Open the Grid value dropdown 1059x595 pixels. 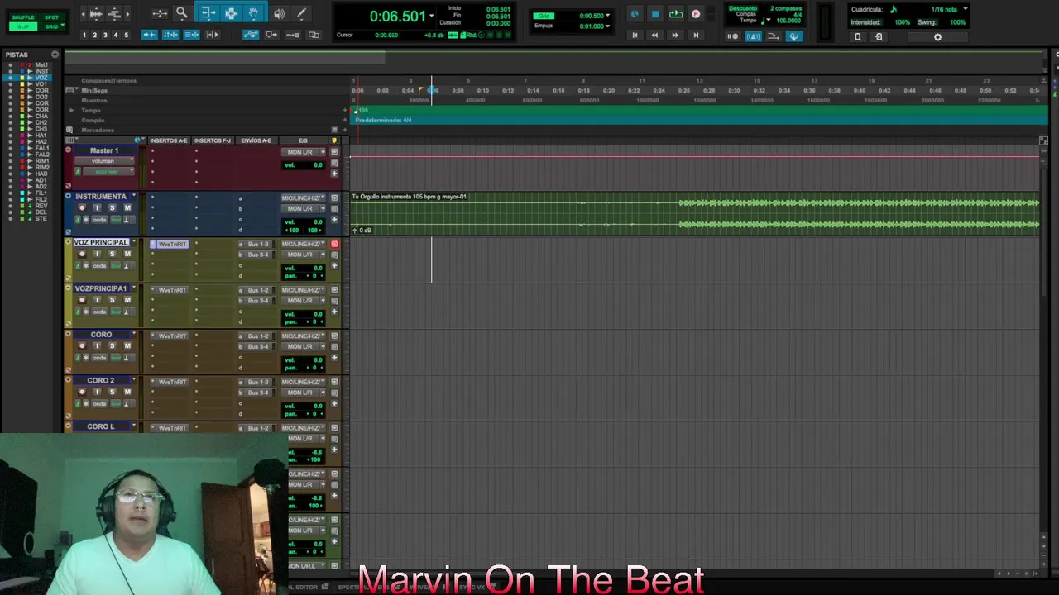point(608,16)
